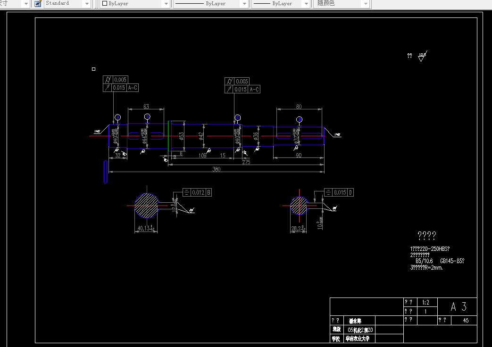This screenshot has width=492, height=347.
Task: Select the 275 length dimension text
Action: (x=246, y=162)
